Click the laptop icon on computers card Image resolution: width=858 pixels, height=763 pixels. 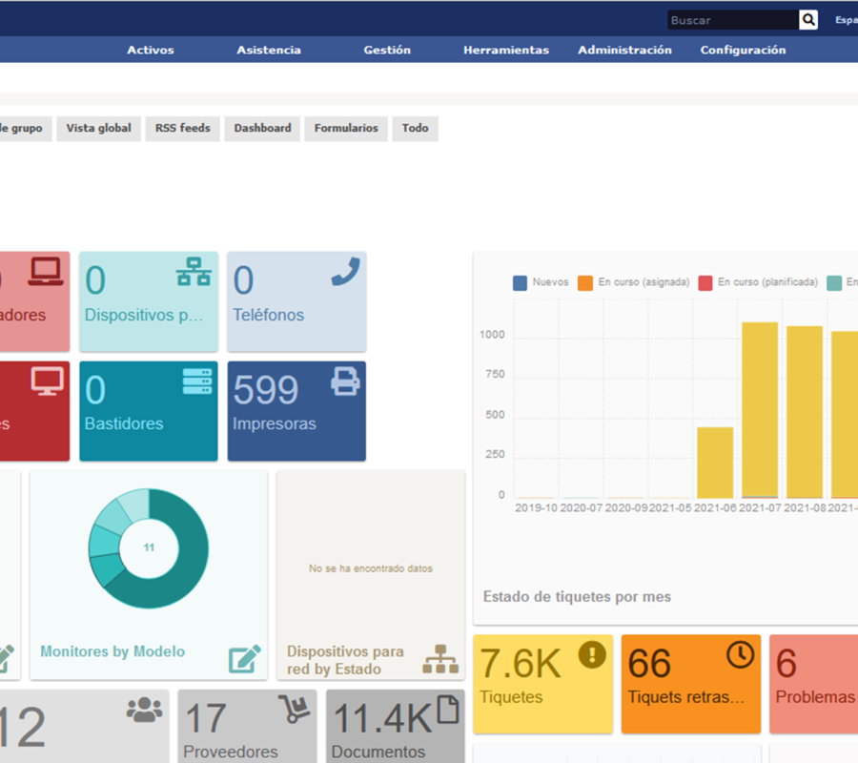coord(46,272)
